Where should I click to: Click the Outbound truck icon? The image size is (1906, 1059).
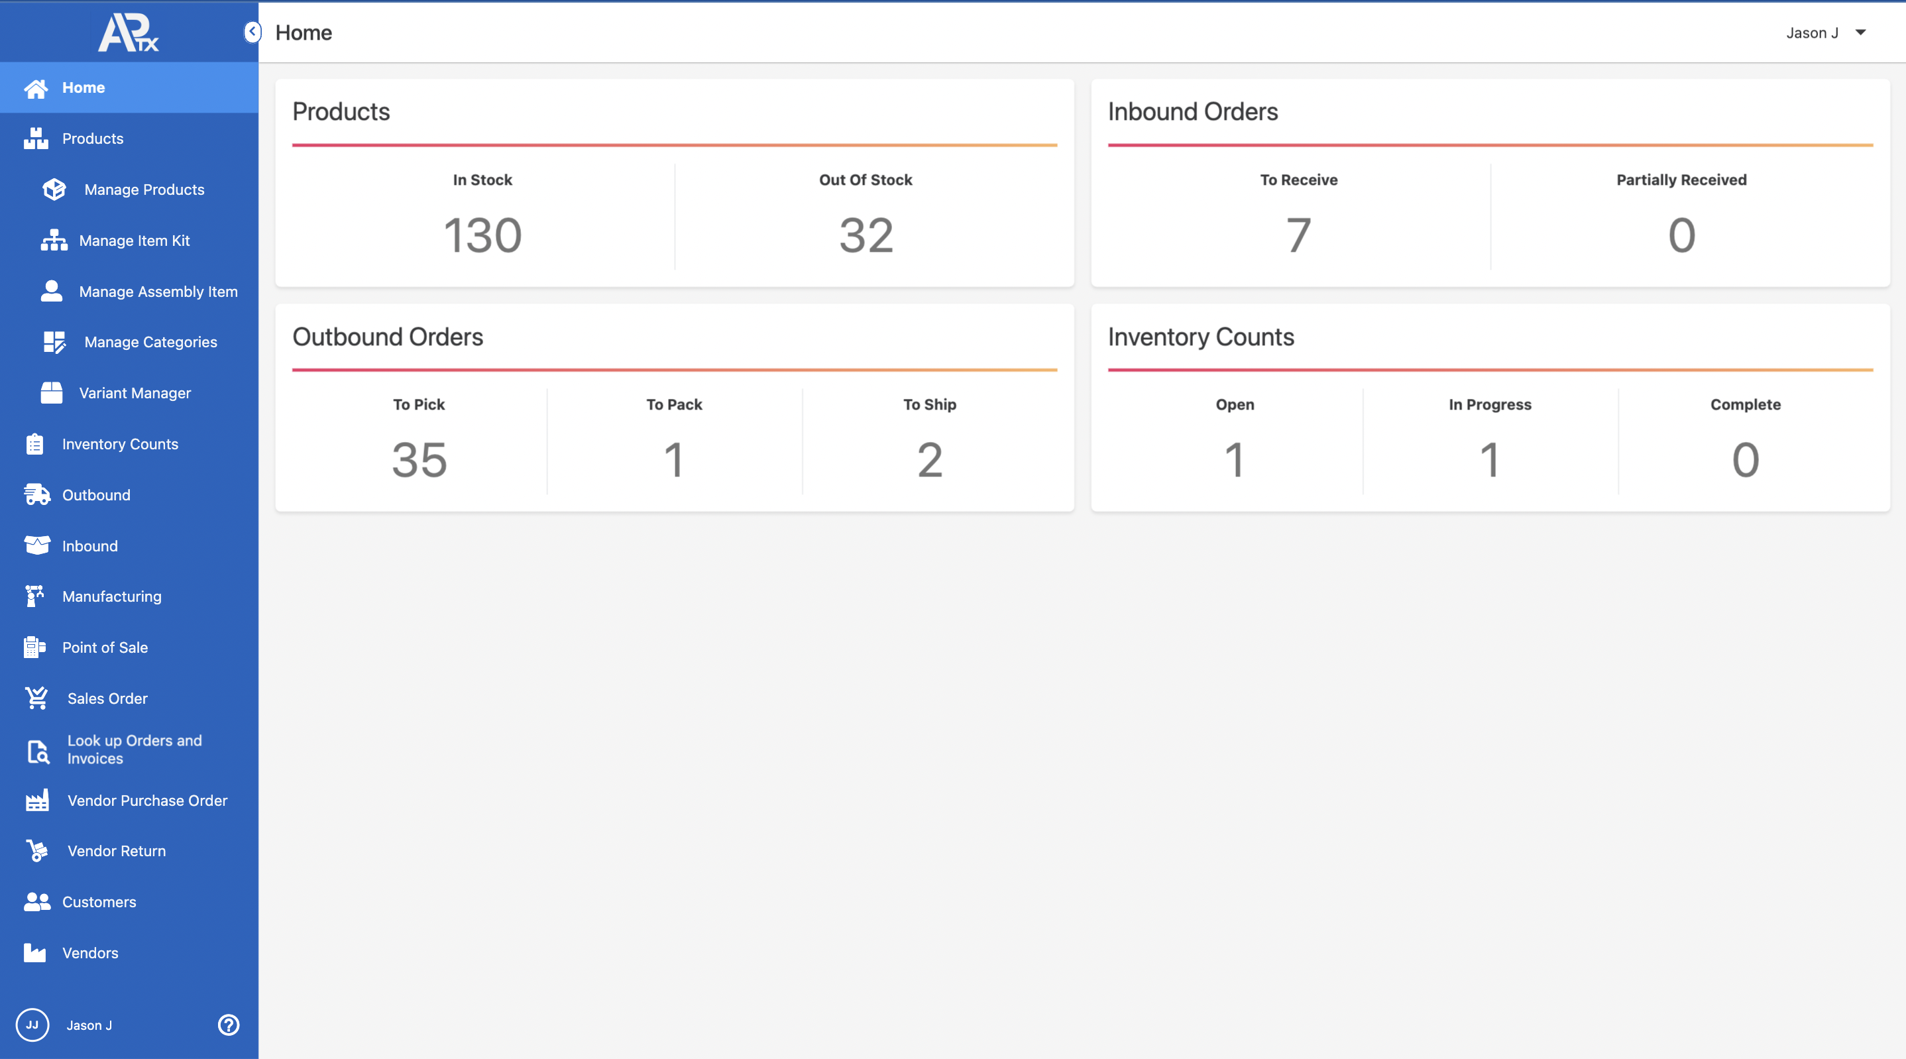tap(36, 495)
